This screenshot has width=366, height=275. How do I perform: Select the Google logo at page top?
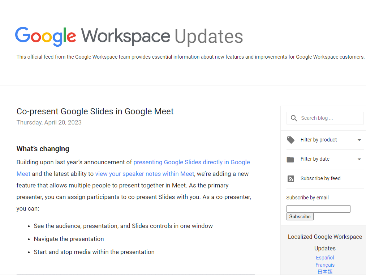[x=45, y=36]
